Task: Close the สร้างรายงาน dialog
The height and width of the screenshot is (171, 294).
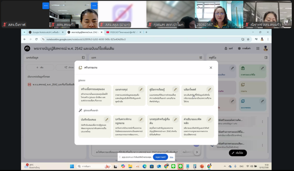Action: [x=211, y=67]
